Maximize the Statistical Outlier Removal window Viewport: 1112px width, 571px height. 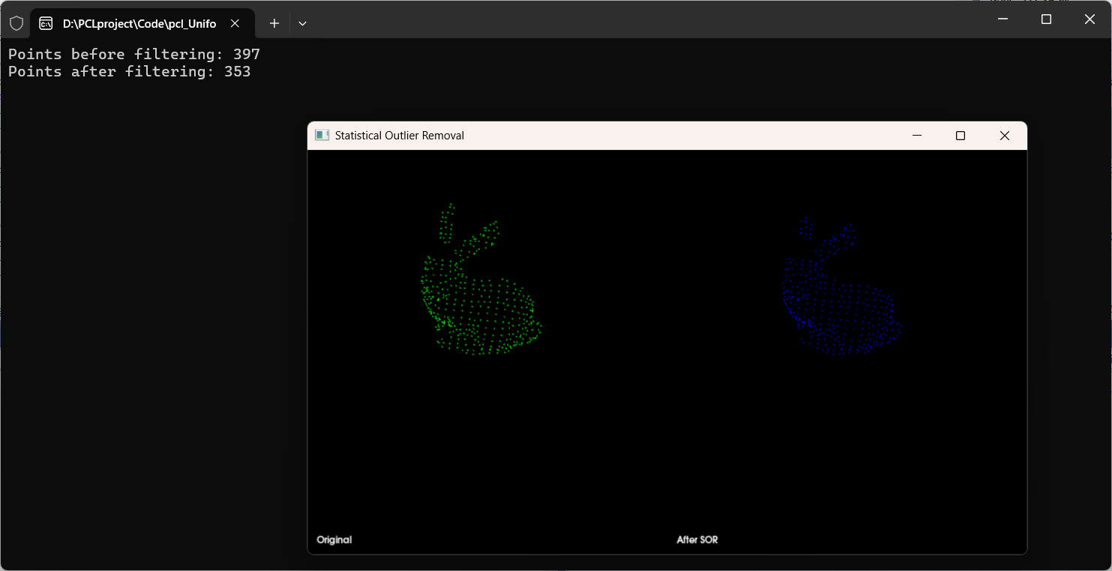960,136
